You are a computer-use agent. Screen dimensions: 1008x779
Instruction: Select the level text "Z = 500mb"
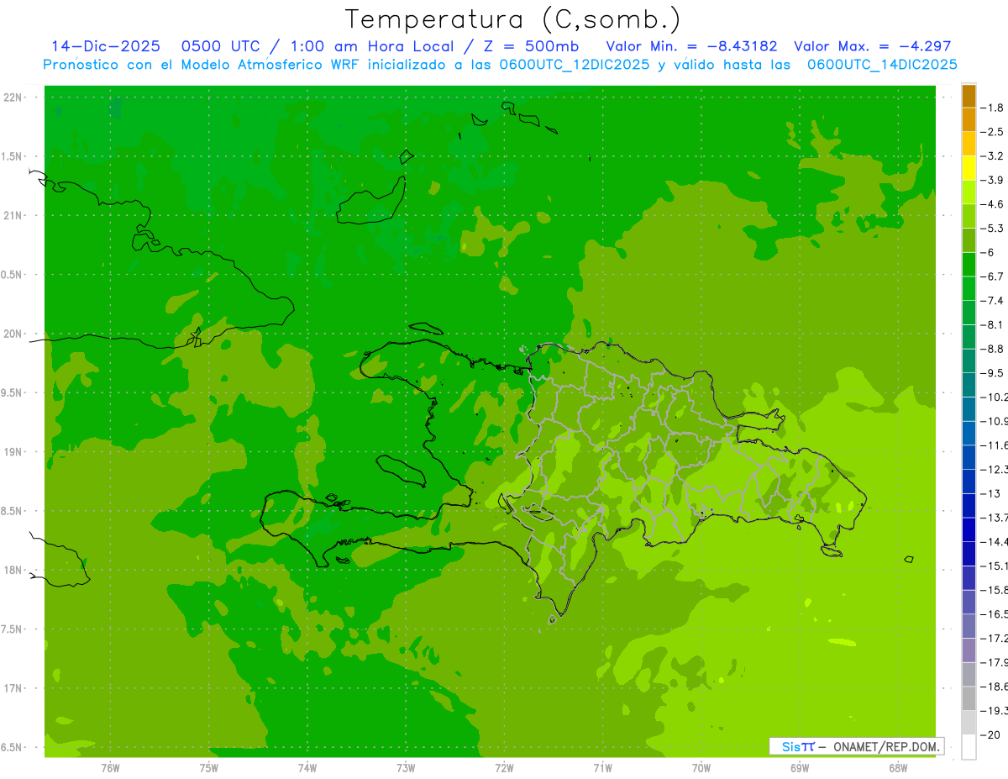527,46
